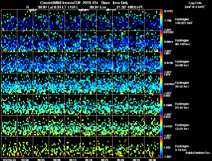Select the 24-35 keV panel at 06:03
This screenshot has height=161, width=212.
41,105
